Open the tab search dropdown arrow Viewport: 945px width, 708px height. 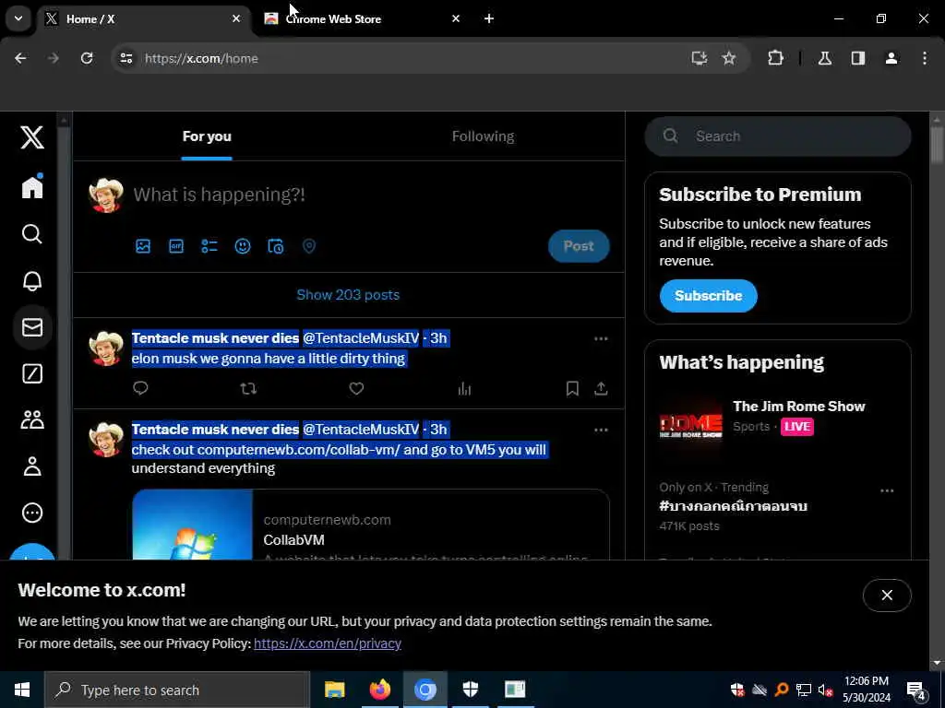click(x=18, y=18)
